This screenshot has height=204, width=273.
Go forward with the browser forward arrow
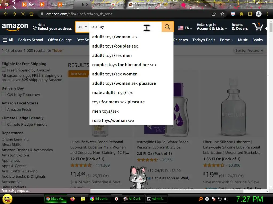pyautogui.click(x=14, y=14)
